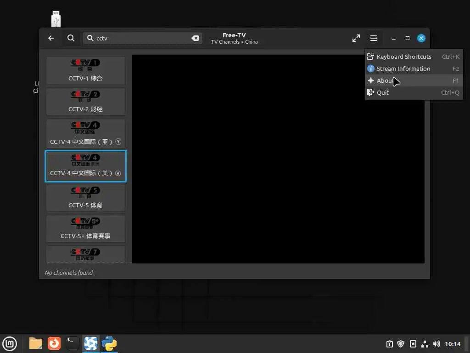This screenshot has width=470, height=353.
Task: Select the CCTV-2 财经 channel
Action: pyautogui.click(x=85, y=102)
